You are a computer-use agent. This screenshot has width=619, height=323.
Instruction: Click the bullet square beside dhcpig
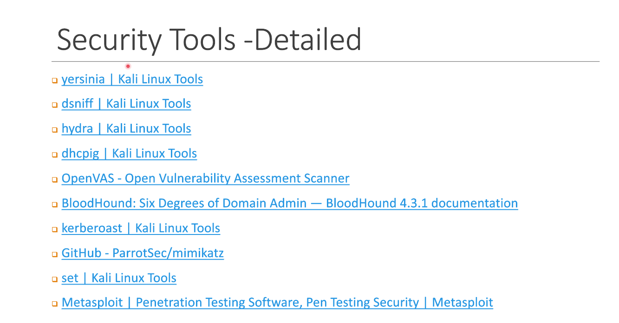54,155
